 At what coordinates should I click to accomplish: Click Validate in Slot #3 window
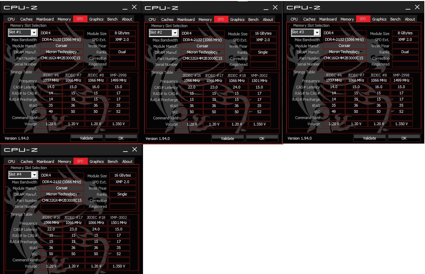click(x=369, y=138)
